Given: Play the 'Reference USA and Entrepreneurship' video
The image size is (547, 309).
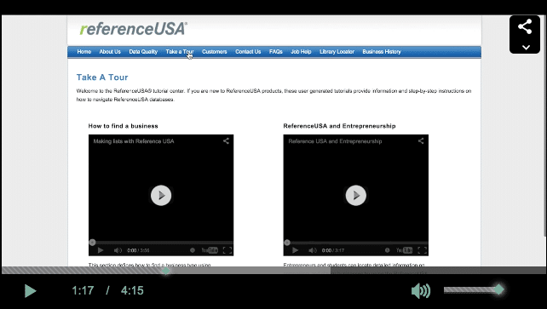Looking at the screenshot, I should [356, 196].
